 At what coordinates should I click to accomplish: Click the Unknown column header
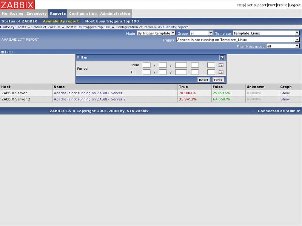[262, 87]
